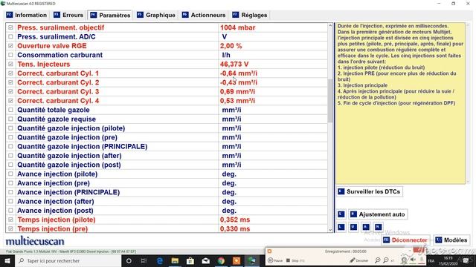Select the 46,373 V injector voltage value
476x267 pixels.
tap(234, 65)
